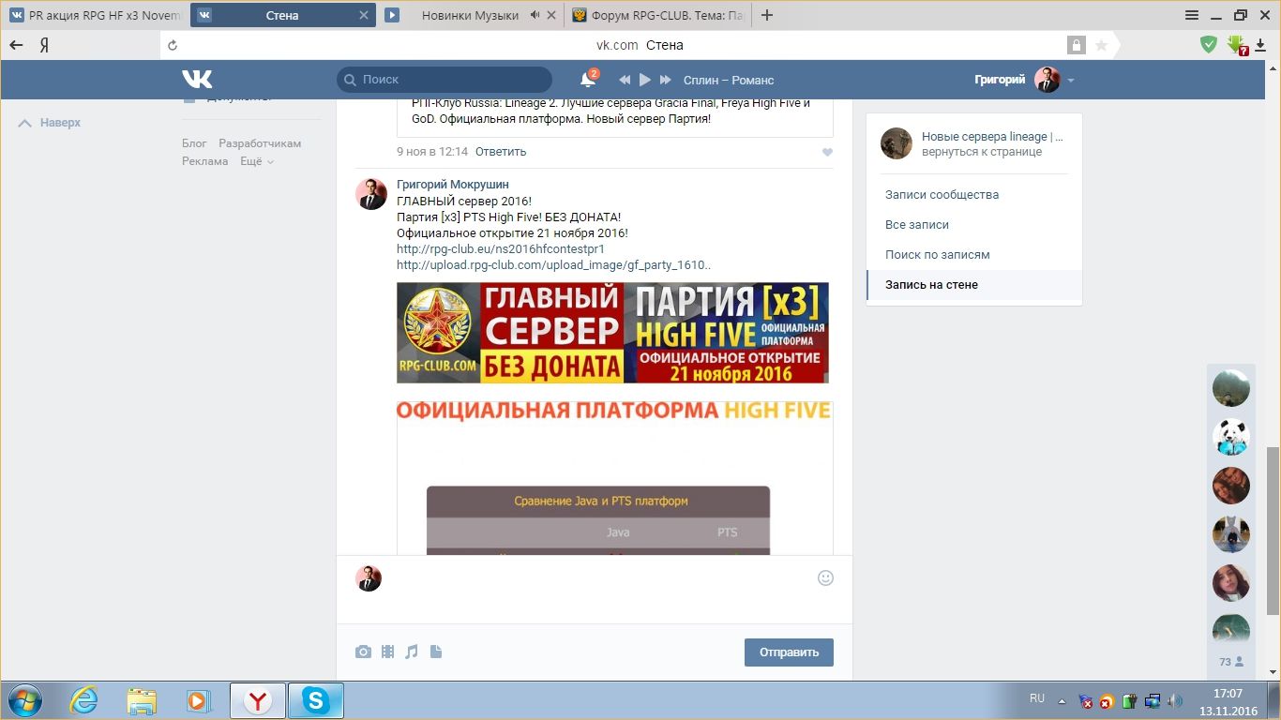Open the Yandex Я home button
Viewport: 1281px width, 720px height.
(x=44, y=45)
